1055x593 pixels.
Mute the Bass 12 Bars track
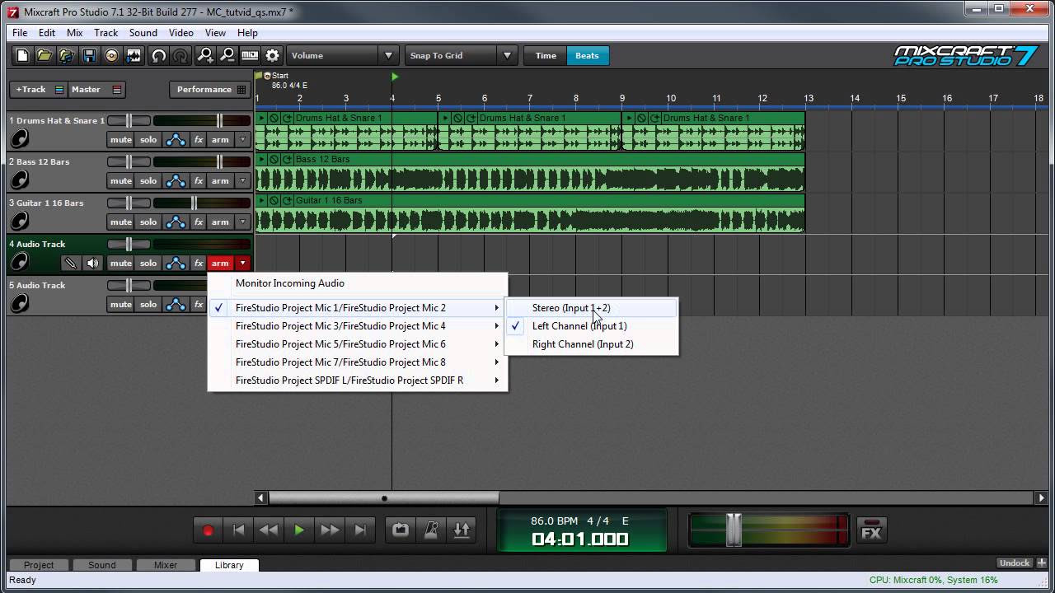tap(120, 180)
